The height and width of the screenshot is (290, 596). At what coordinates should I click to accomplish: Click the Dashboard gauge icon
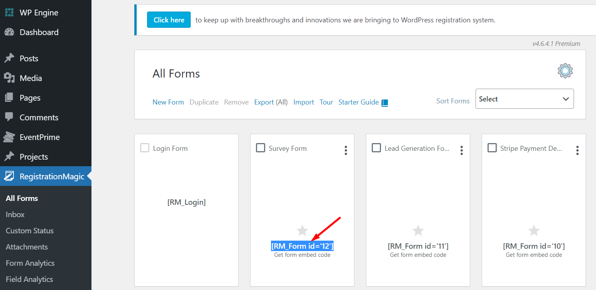click(x=9, y=32)
